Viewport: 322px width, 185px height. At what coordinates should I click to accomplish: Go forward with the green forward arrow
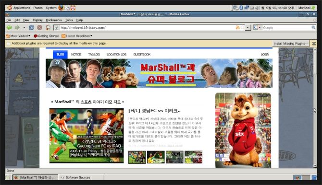pos(17,27)
